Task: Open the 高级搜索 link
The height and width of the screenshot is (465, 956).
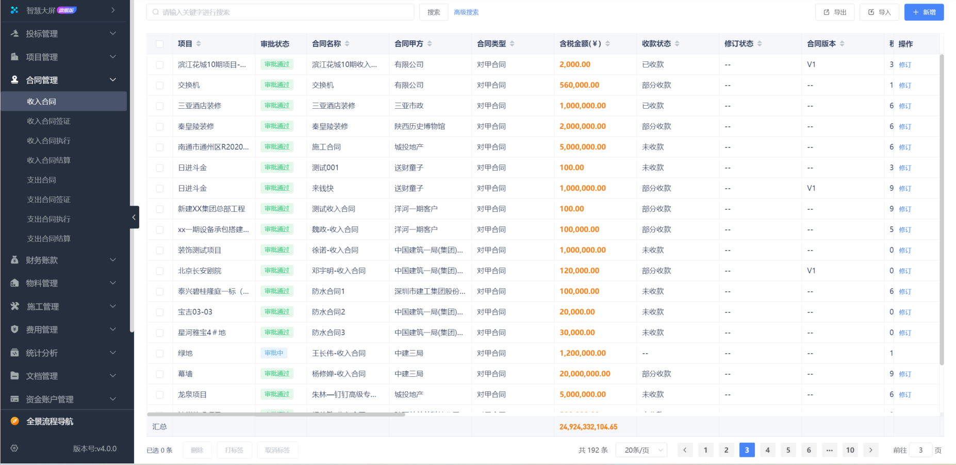Action: coord(466,12)
